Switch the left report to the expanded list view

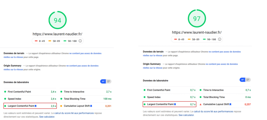pyautogui.click(x=108, y=82)
